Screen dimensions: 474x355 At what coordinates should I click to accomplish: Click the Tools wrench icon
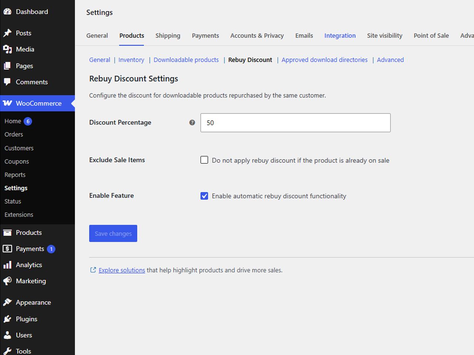pos(7,351)
